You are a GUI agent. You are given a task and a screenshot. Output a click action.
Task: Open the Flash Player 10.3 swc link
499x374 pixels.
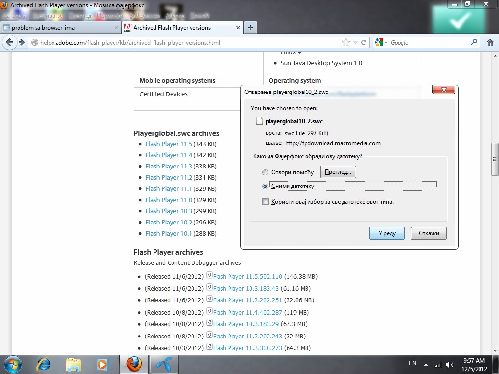[x=169, y=211]
